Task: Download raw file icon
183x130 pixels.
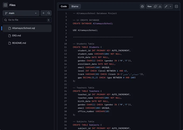Action: (160, 6)
